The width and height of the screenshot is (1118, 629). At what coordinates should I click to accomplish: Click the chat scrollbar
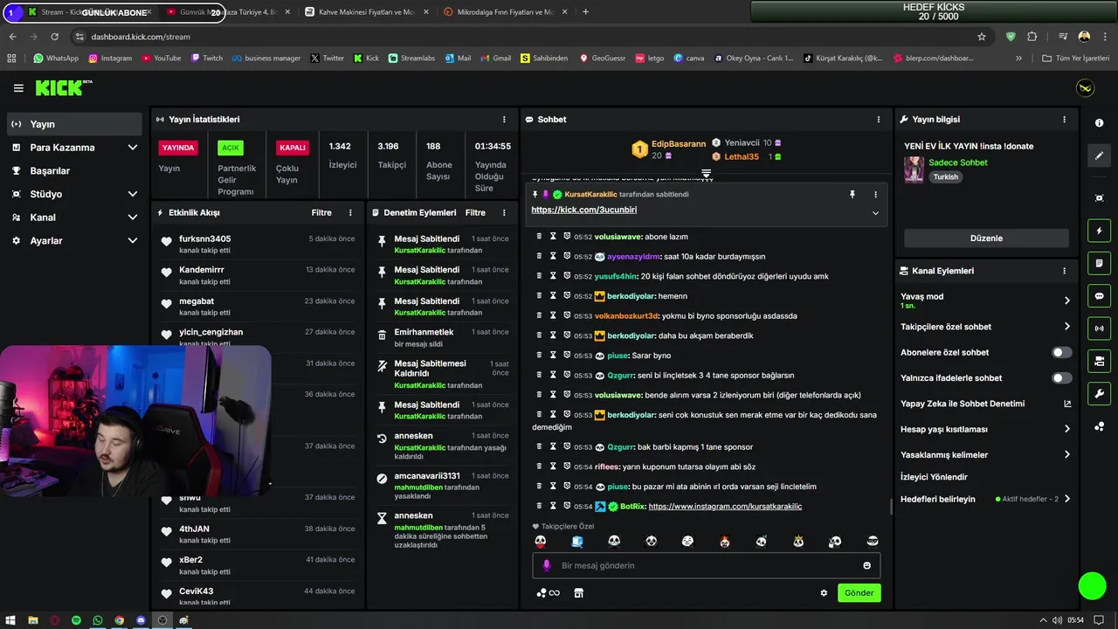tap(890, 505)
